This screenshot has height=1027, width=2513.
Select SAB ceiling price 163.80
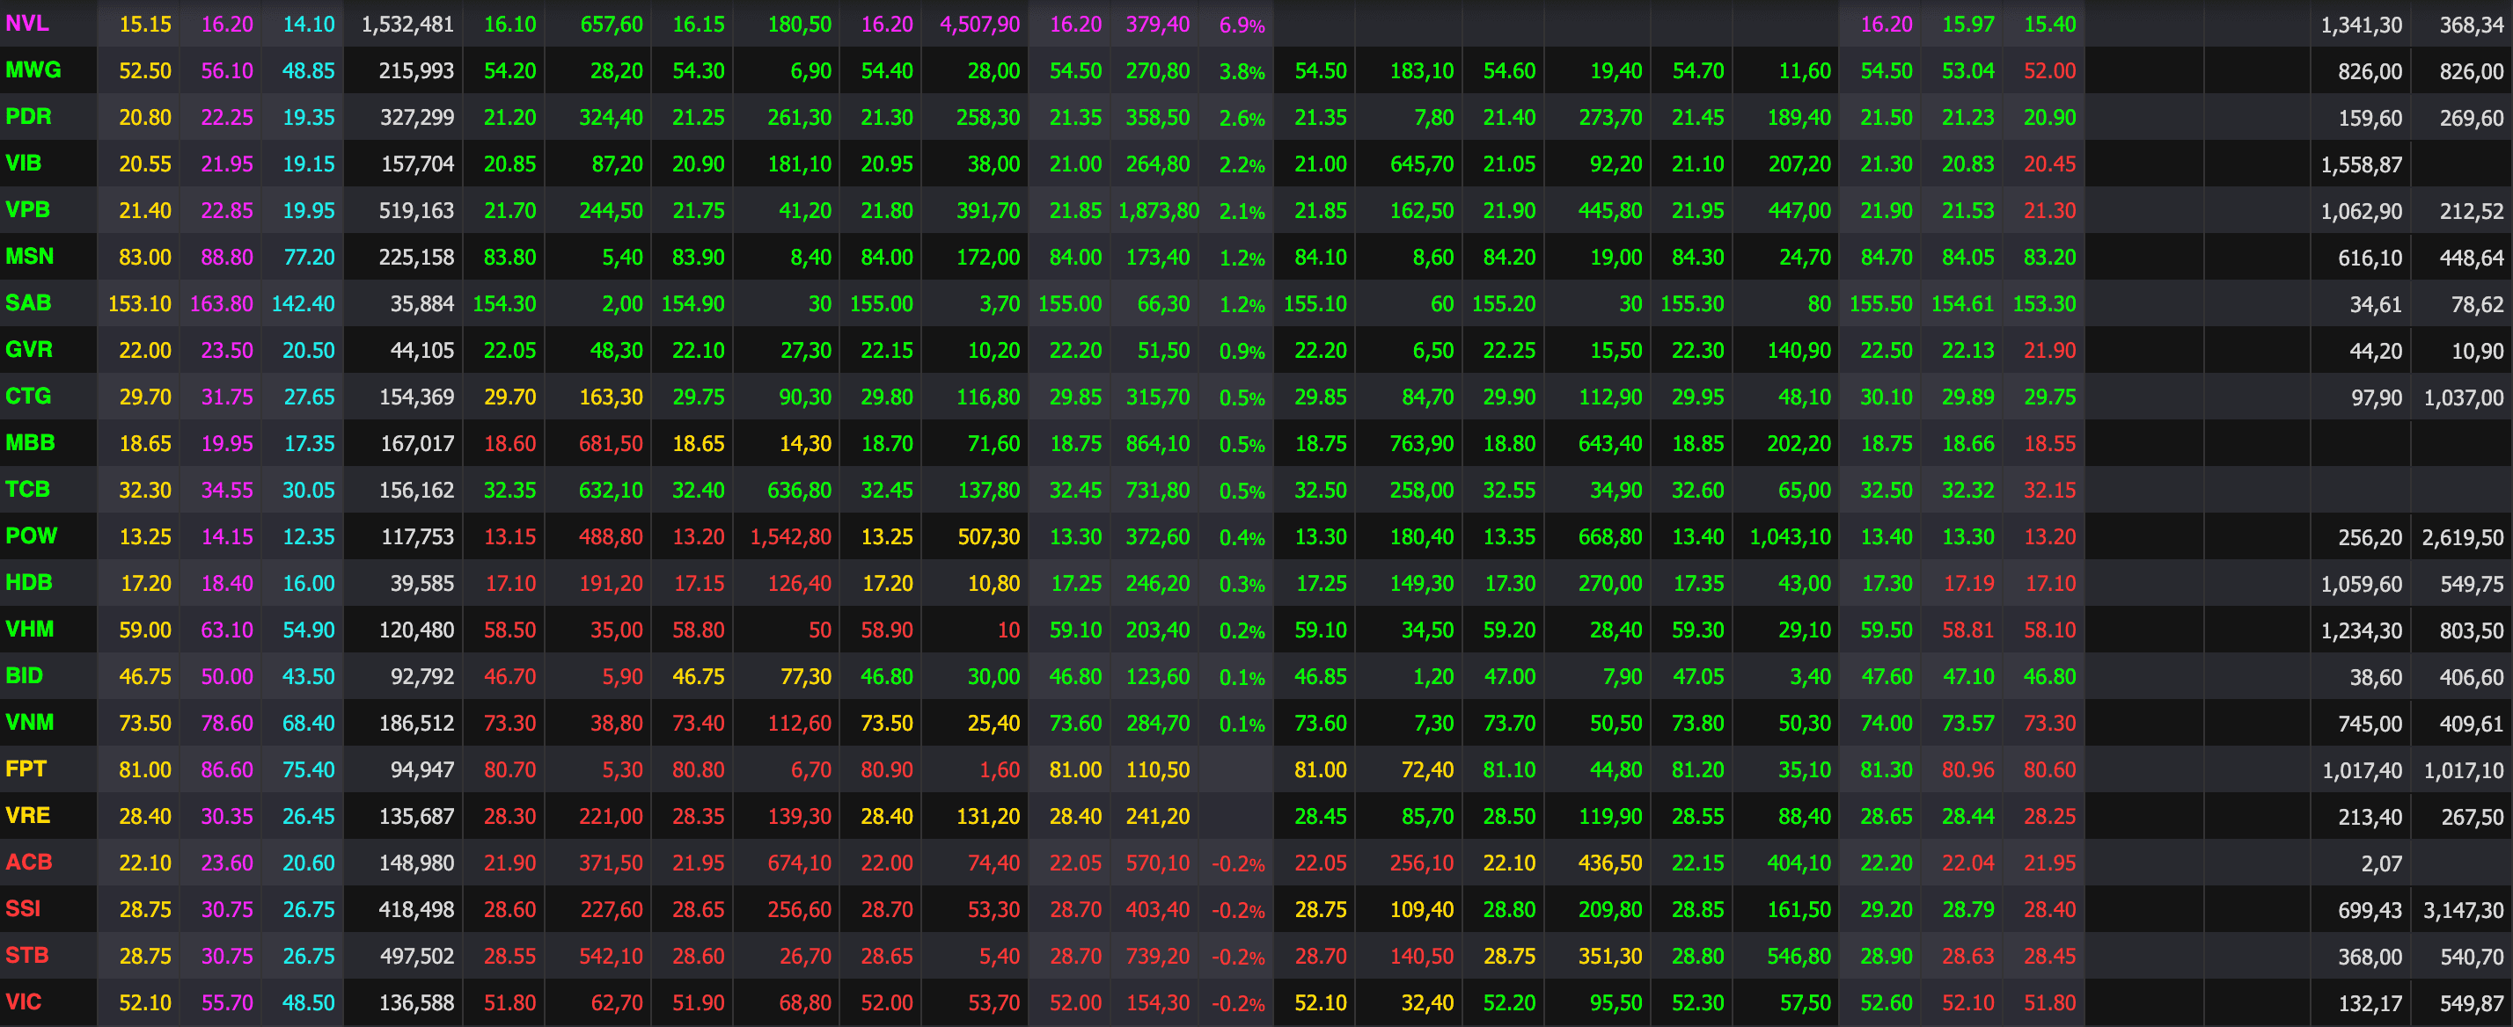(x=222, y=303)
